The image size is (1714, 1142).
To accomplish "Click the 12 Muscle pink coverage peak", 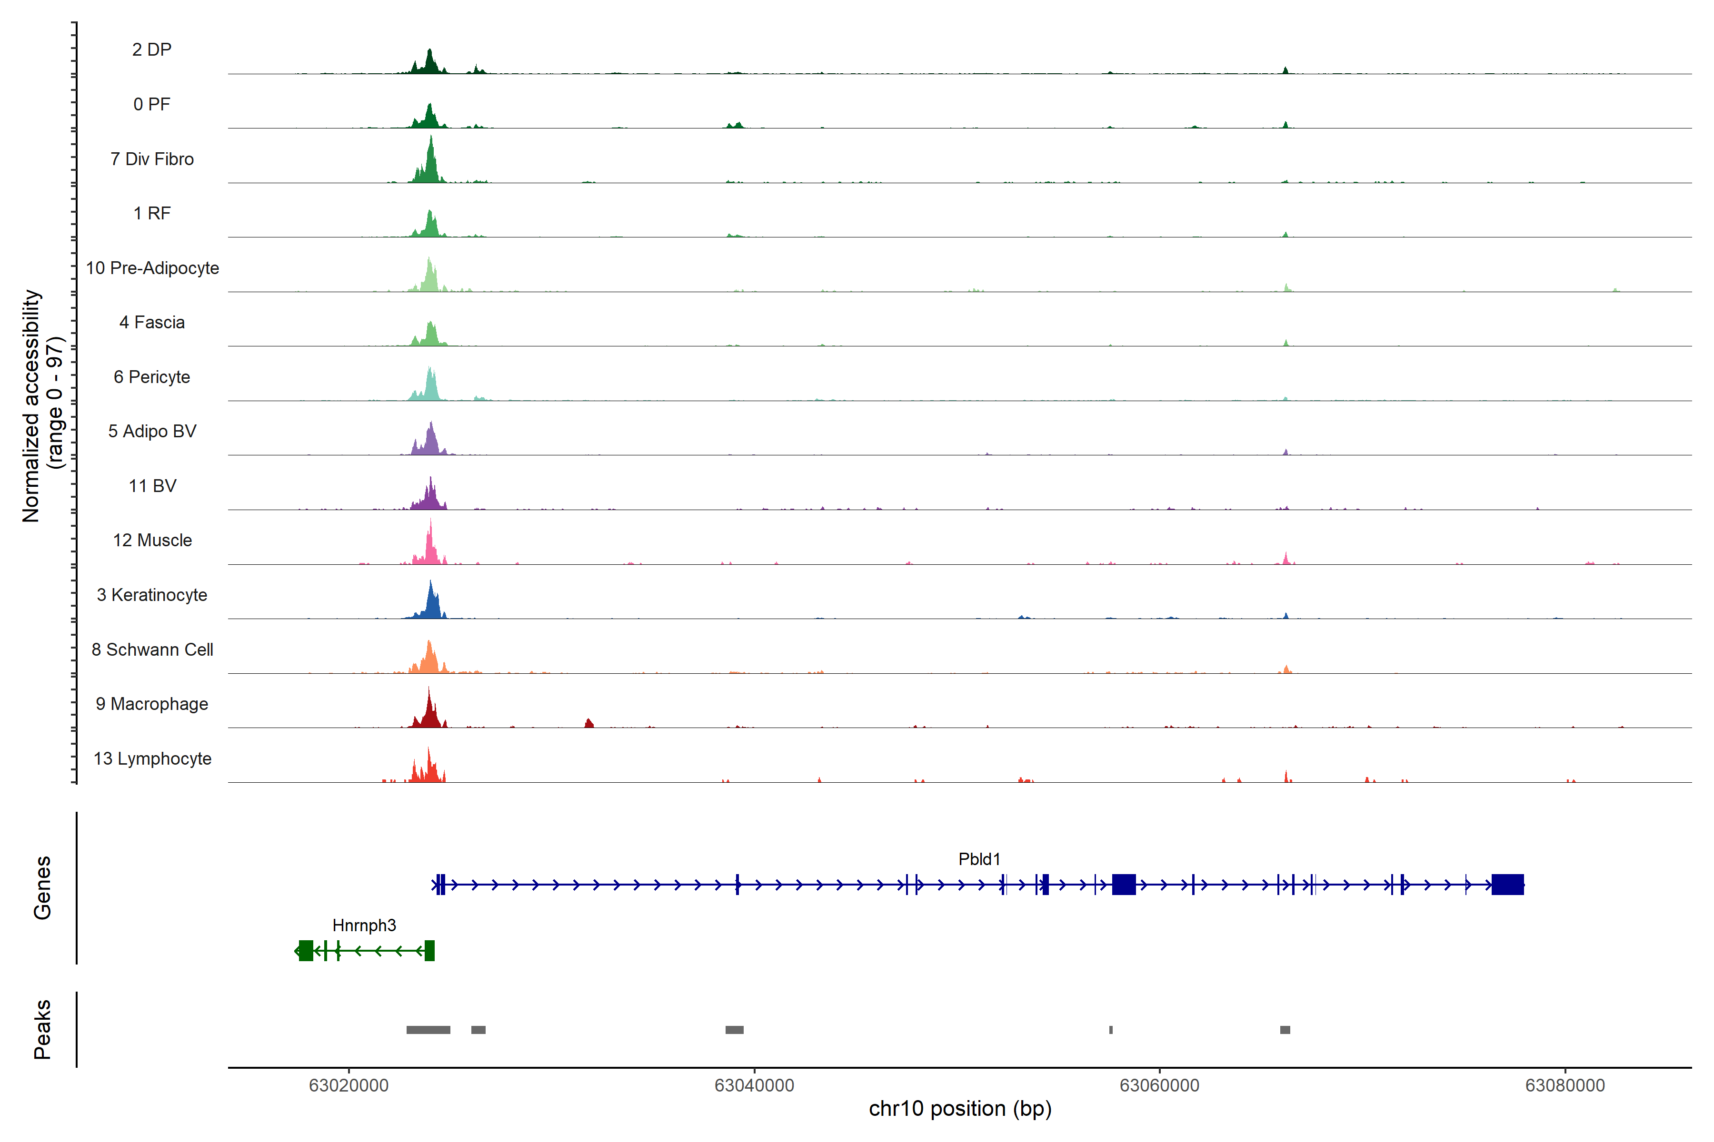I will click(431, 550).
